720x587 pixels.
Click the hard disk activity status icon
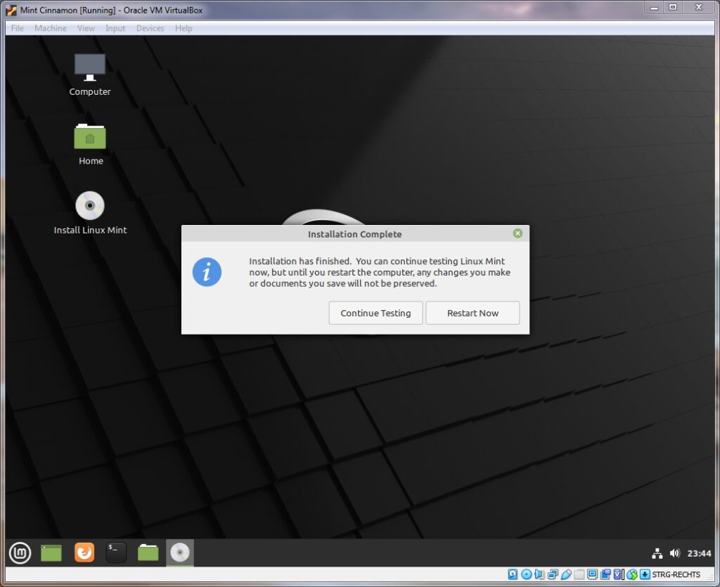coord(513,574)
